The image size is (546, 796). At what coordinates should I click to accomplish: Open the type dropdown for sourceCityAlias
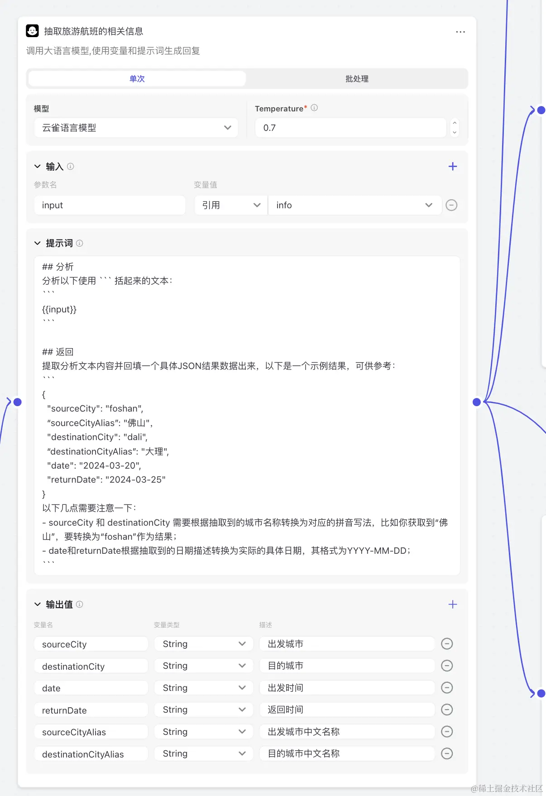204,732
